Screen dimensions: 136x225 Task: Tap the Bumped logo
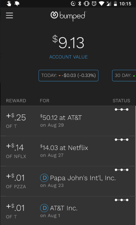(68, 16)
